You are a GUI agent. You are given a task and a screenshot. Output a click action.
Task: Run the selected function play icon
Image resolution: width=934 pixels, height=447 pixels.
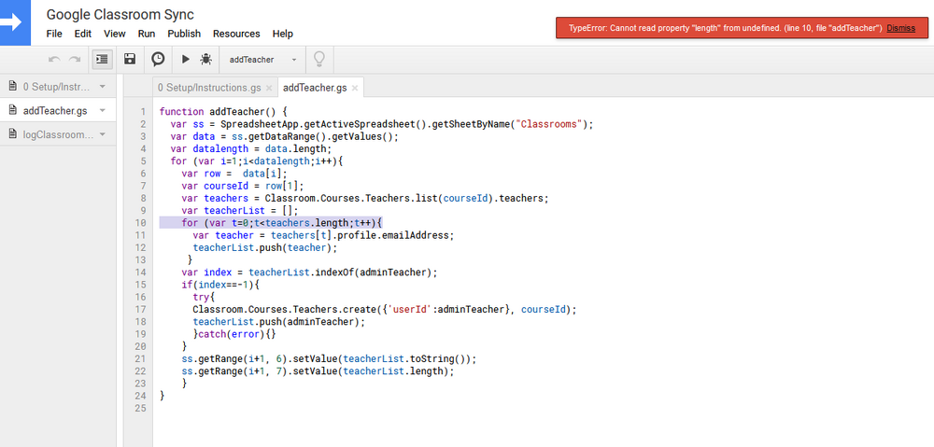click(x=186, y=59)
